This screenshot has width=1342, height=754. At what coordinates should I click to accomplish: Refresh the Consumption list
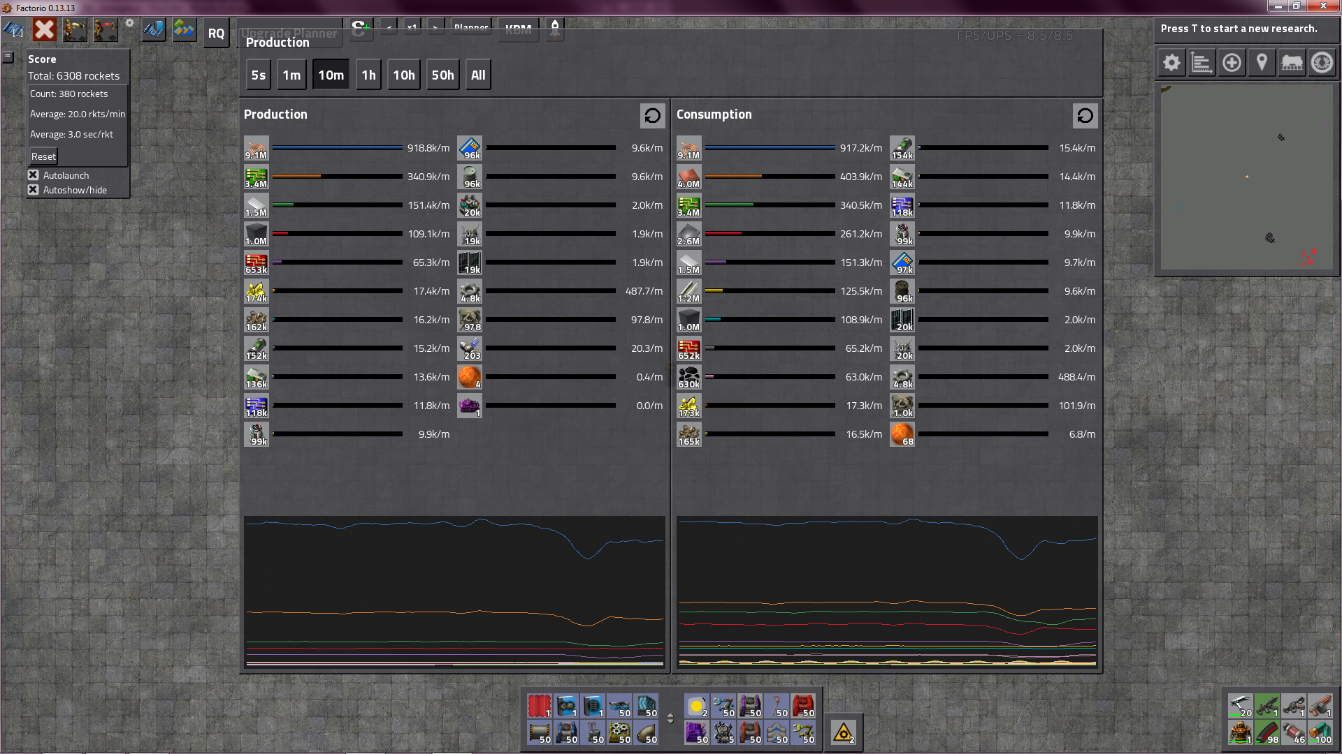pyautogui.click(x=1085, y=116)
